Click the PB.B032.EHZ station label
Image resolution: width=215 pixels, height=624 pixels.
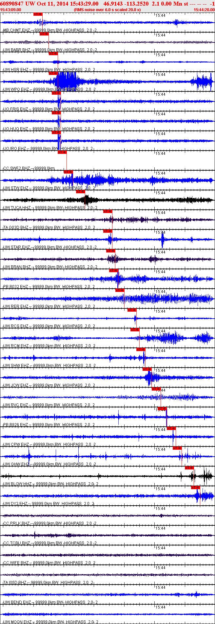pos(15,287)
